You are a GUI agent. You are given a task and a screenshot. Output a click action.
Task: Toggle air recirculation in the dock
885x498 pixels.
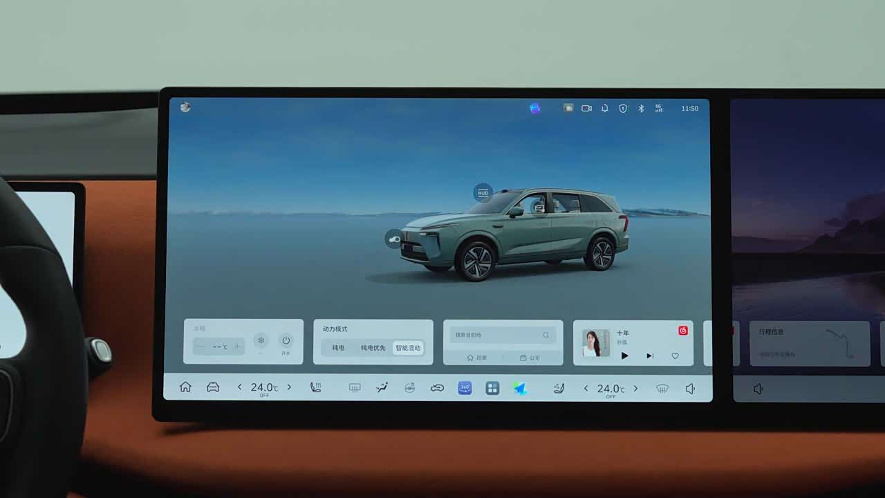click(x=437, y=388)
